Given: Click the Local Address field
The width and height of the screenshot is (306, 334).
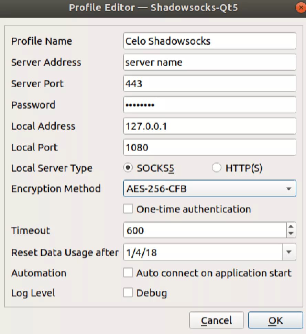Looking at the screenshot, I should pyautogui.click(x=209, y=126).
